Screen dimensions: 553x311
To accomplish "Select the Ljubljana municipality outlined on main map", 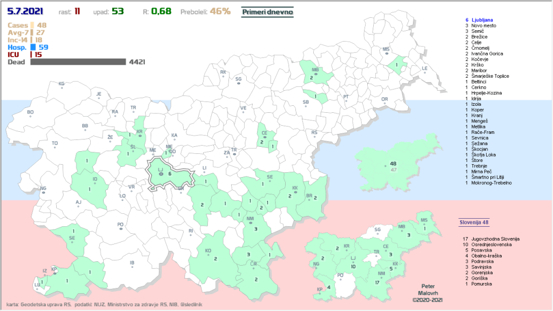I will pos(168,173).
